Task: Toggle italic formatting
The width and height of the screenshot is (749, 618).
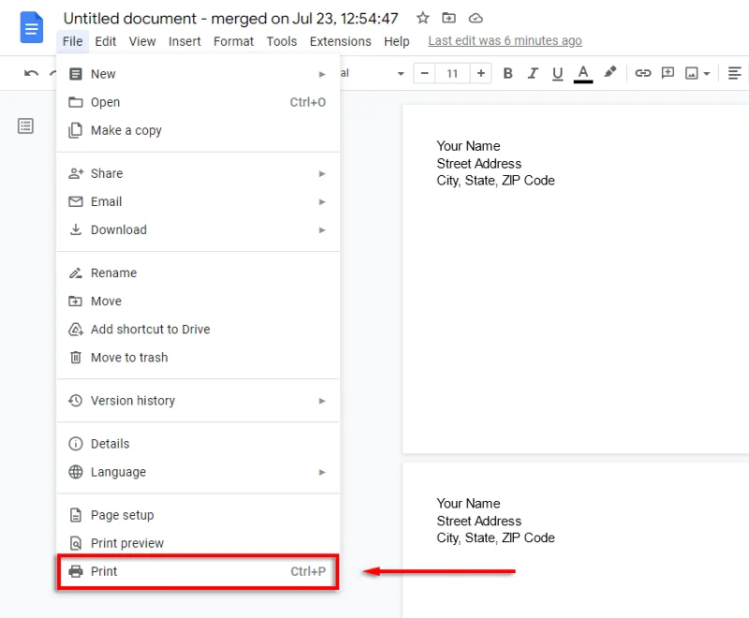Action: click(533, 73)
